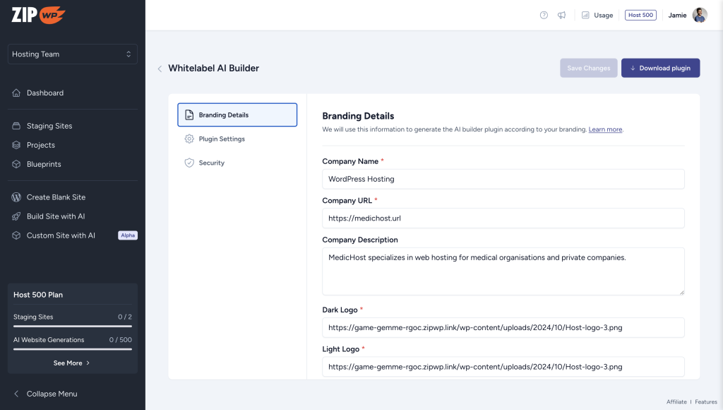Click the ZipWP logo
Viewport: 723px width, 410px height.
tap(38, 15)
